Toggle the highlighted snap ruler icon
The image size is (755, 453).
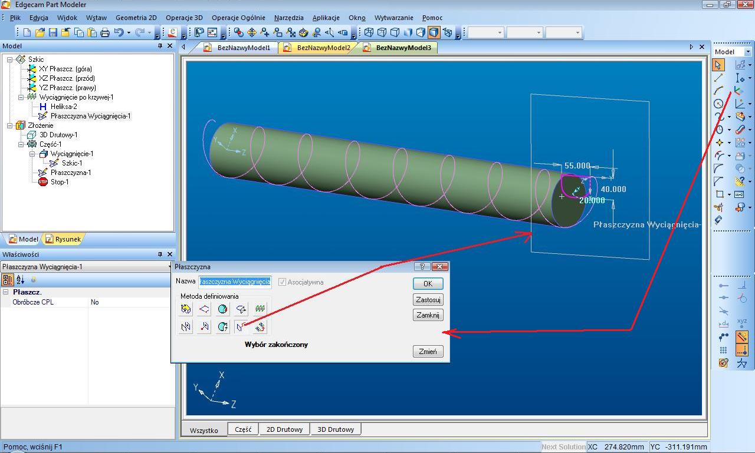742,338
